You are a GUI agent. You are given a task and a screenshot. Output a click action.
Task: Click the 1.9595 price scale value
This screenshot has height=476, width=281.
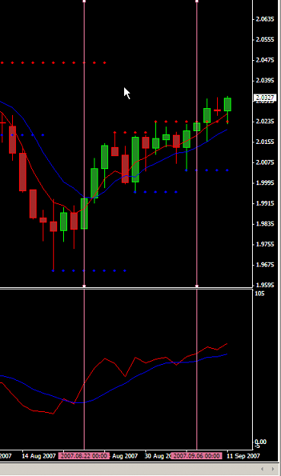pyautogui.click(x=265, y=286)
